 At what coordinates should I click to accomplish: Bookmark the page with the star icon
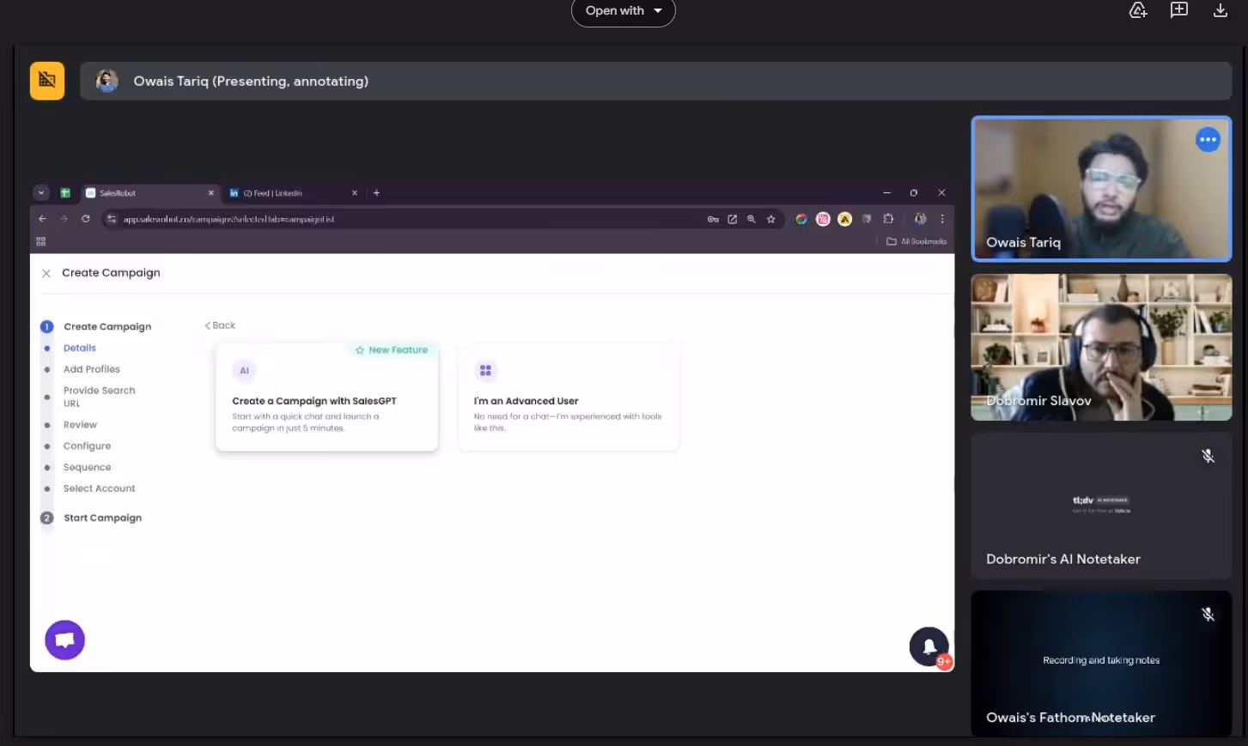click(x=770, y=219)
